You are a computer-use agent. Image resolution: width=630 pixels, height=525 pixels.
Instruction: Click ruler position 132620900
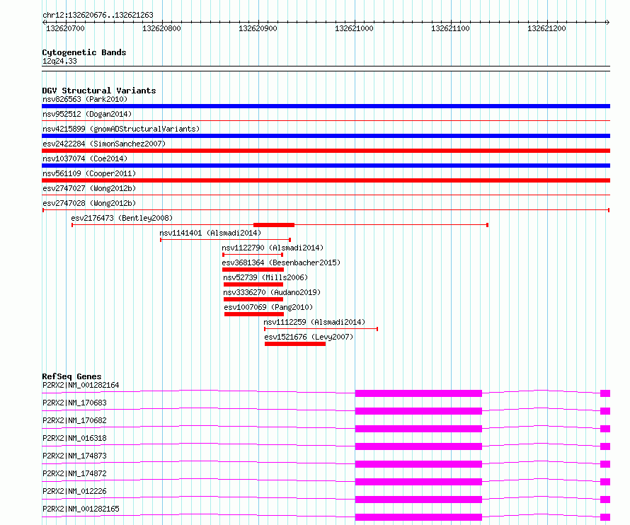pyautogui.click(x=258, y=28)
